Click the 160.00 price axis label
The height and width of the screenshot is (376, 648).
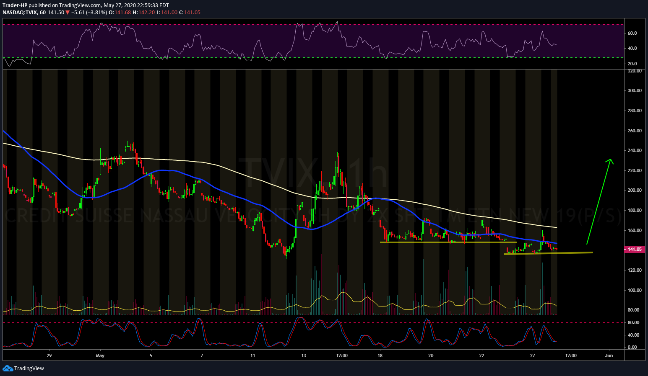pyautogui.click(x=635, y=230)
